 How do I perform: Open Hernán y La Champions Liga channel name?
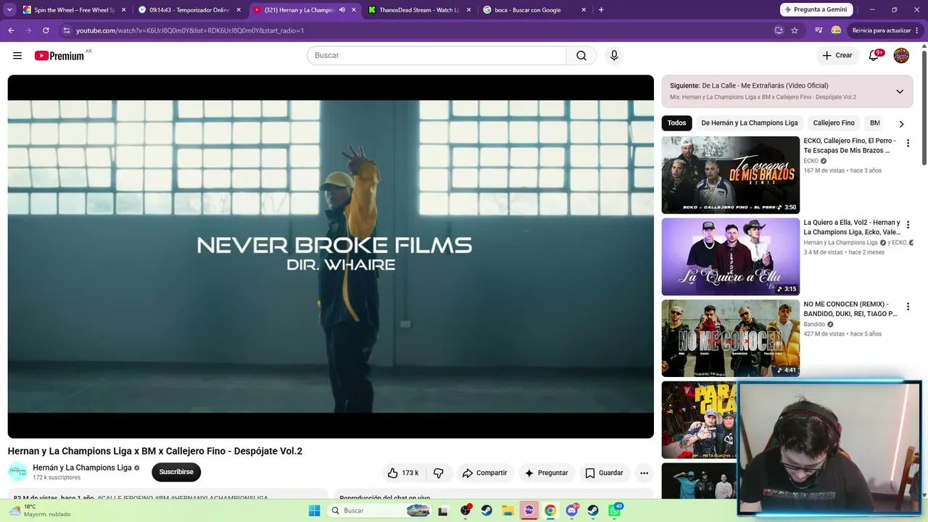[82, 468]
